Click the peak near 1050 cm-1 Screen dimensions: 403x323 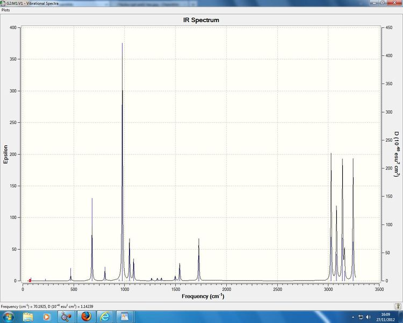tap(129, 259)
